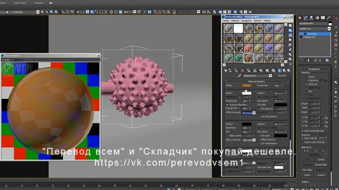Toggle Use interpolation checkbox under Reflect
Image resolution: width=339 pixels, height=190 pixels.
click(259, 116)
